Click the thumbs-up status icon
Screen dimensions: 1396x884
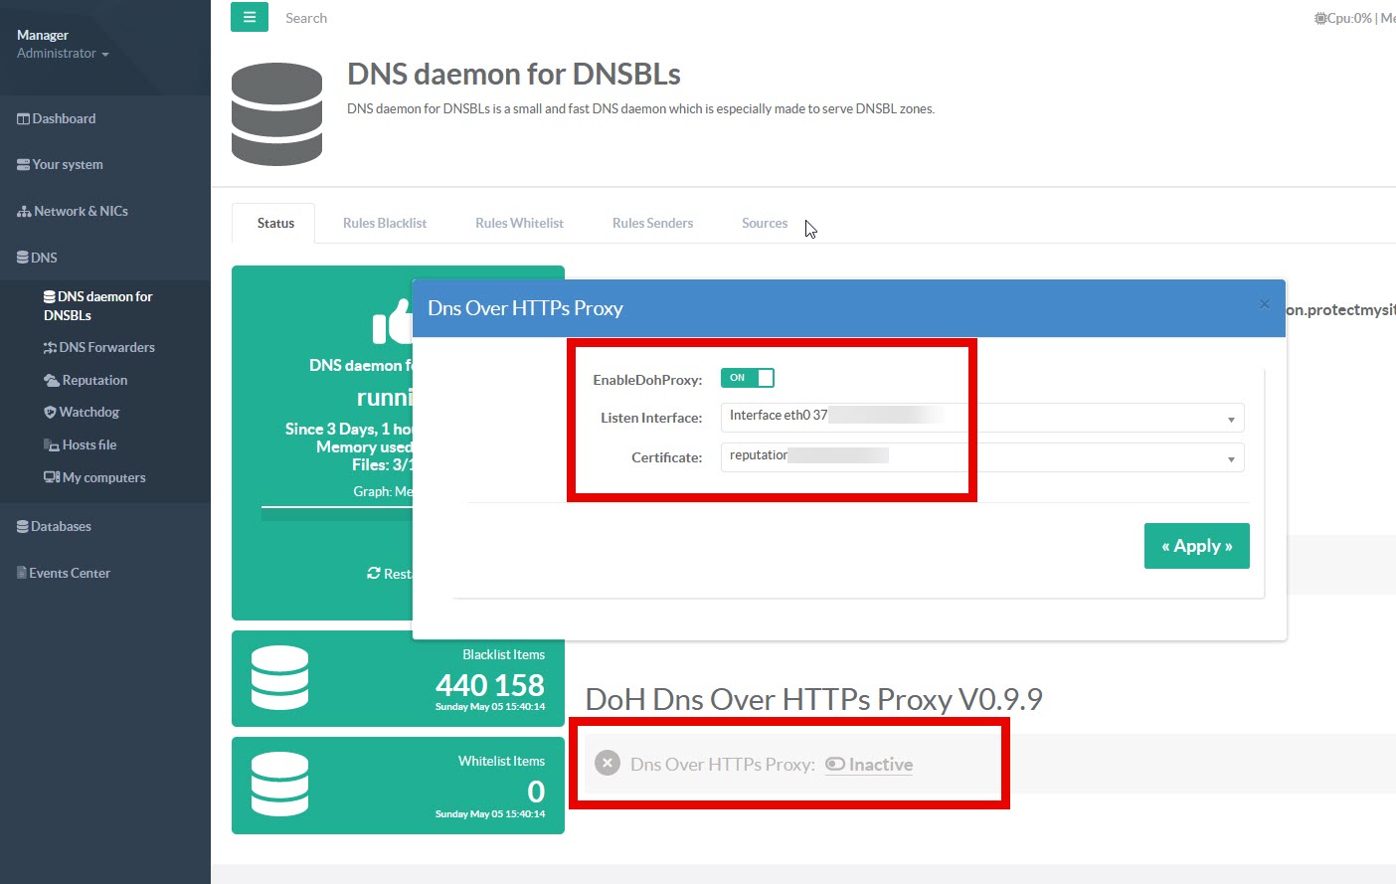392,322
